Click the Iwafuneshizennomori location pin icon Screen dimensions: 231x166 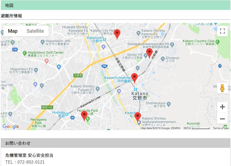(139, 123)
